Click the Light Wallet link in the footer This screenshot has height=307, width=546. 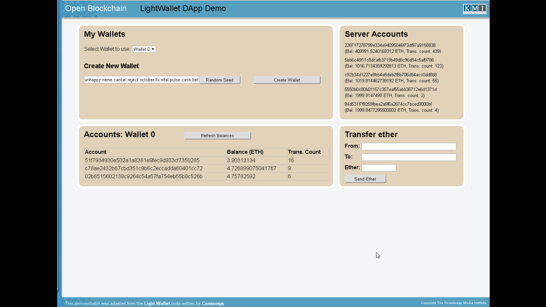point(157,303)
